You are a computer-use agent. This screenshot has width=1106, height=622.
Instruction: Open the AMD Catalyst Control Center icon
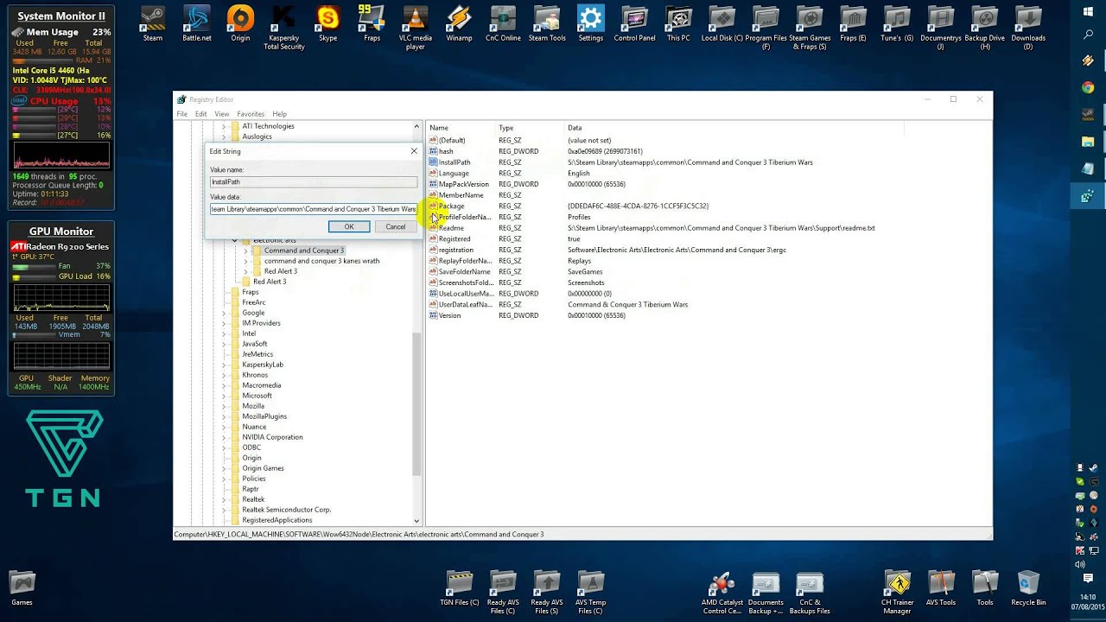pyautogui.click(x=721, y=592)
